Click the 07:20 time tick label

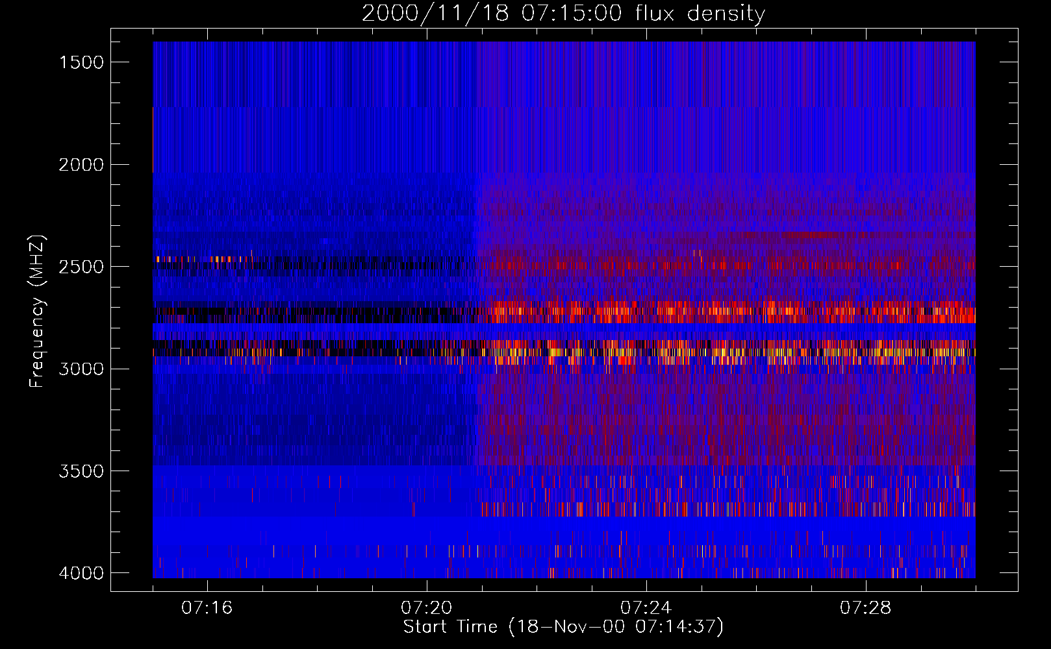pyautogui.click(x=426, y=608)
